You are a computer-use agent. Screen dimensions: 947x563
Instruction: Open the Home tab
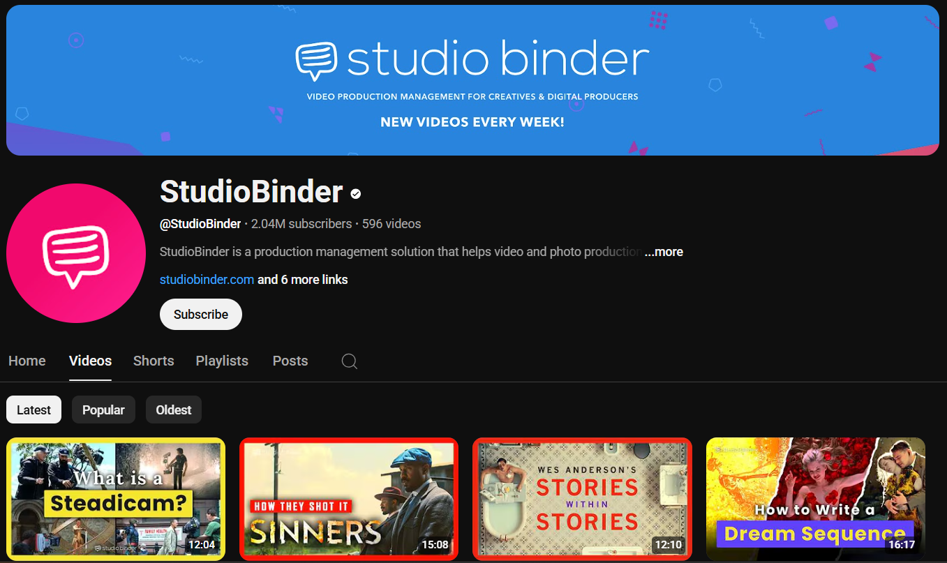tap(27, 361)
